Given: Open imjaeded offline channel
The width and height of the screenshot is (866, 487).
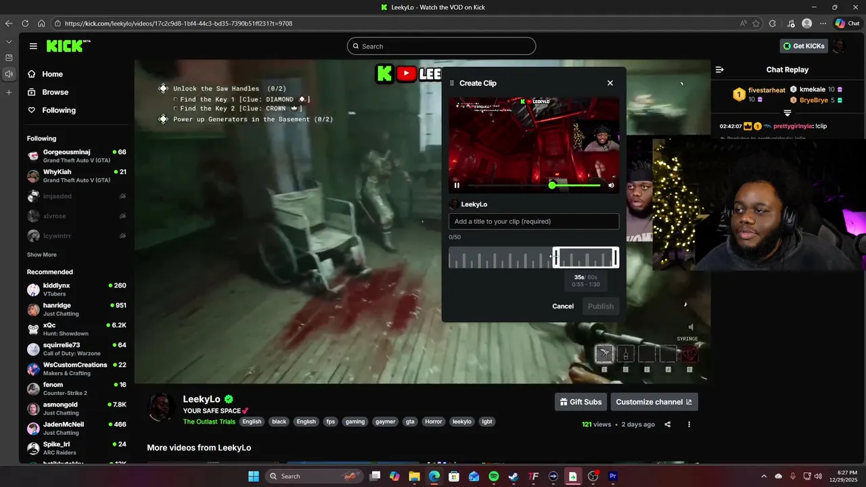Looking at the screenshot, I should point(76,196).
